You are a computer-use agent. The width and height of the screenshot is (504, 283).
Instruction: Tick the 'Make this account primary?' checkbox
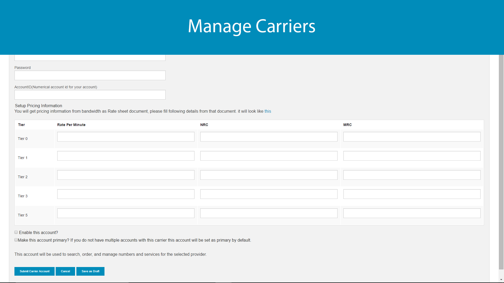point(16,240)
